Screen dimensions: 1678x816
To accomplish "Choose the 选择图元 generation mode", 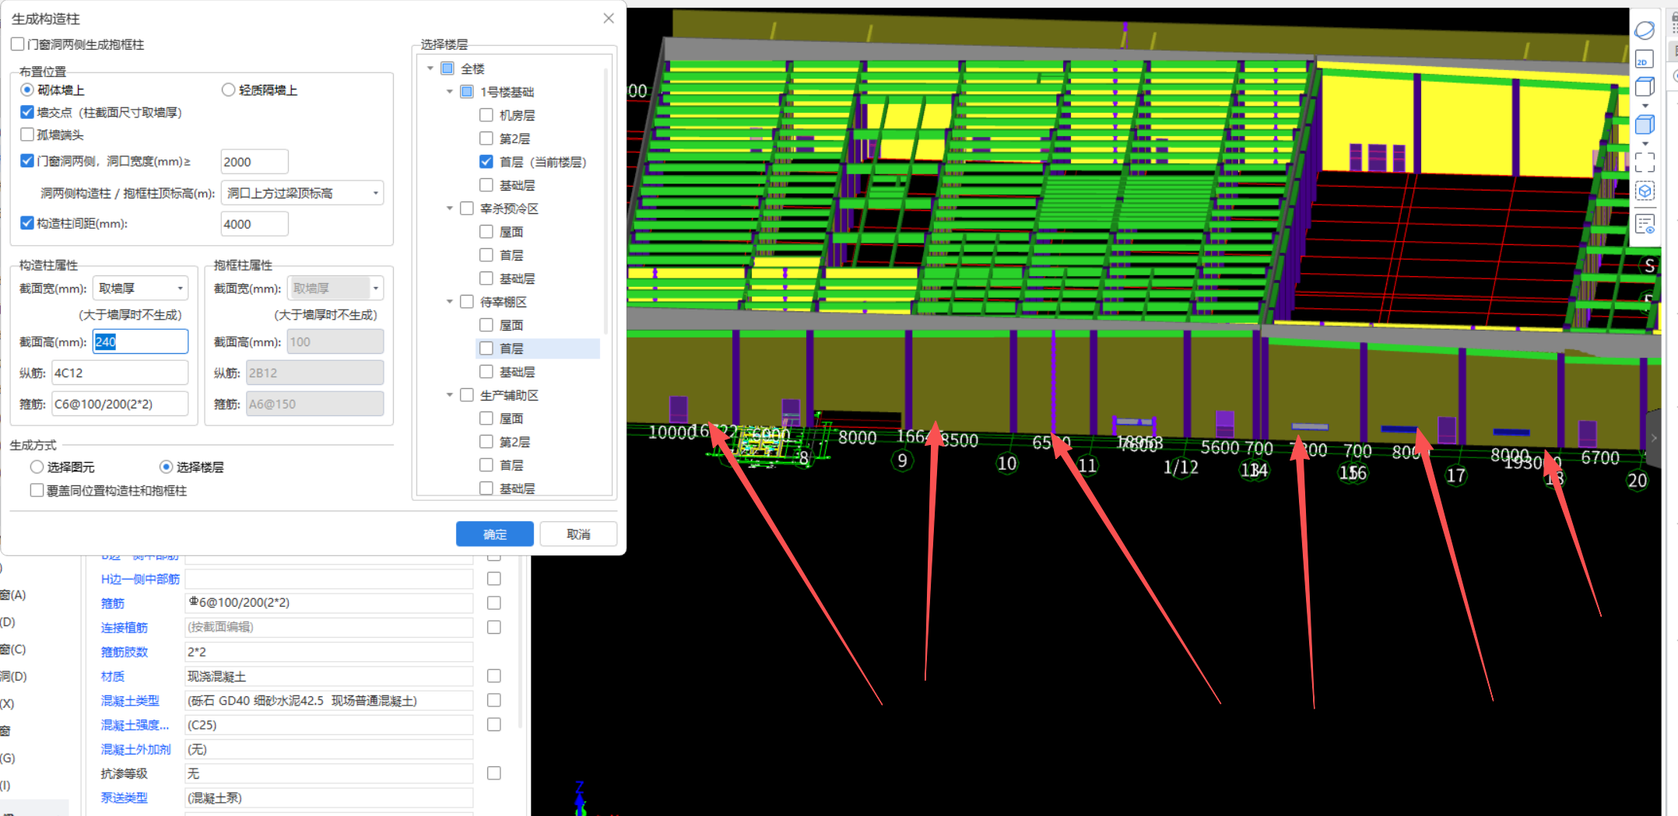I will click(x=37, y=467).
